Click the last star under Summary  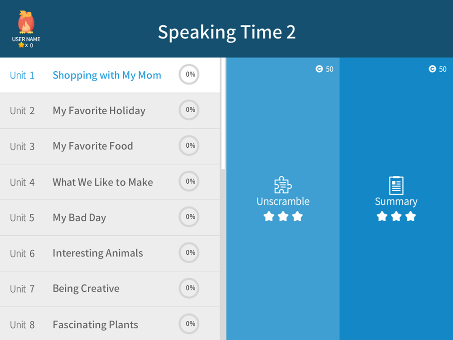coord(410,216)
